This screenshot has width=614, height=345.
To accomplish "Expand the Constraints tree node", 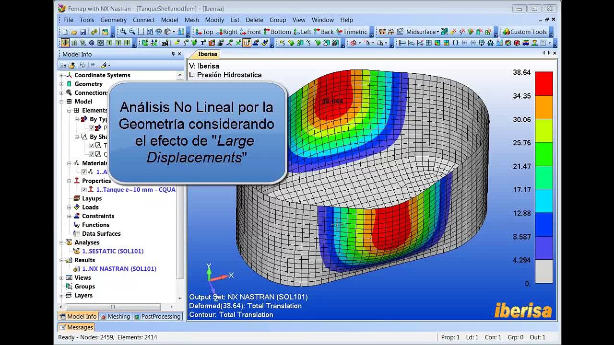I will (x=69, y=216).
